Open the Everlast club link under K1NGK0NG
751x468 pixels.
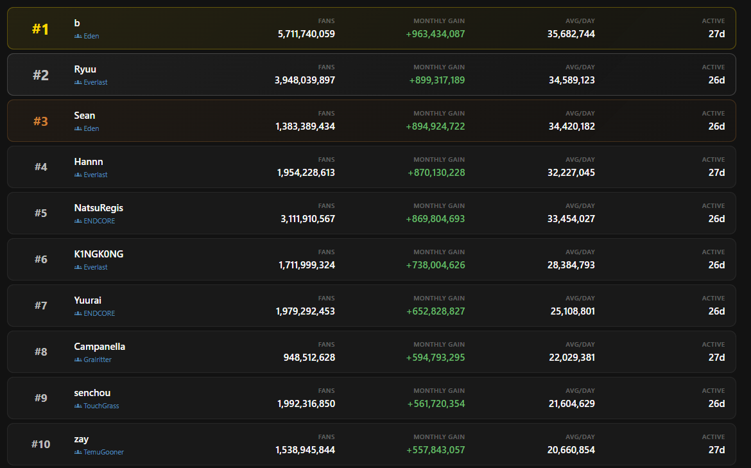[96, 267]
